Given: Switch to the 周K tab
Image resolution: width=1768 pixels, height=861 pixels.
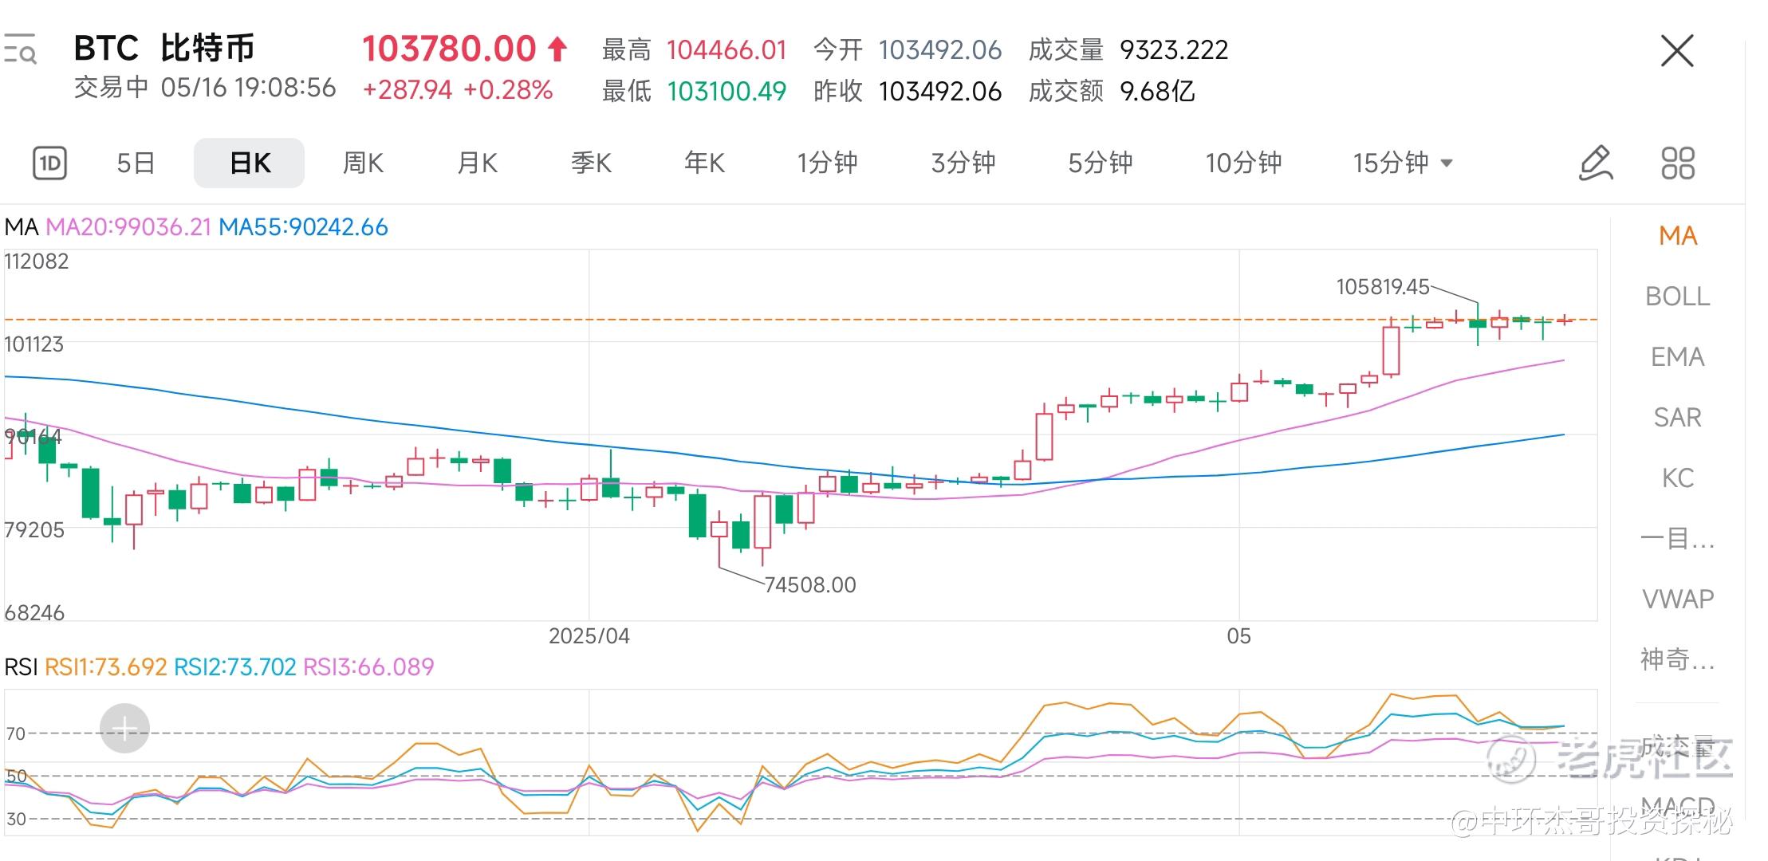Looking at the screenshot, I should [363, 163].
